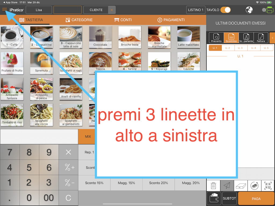Screen dimensions: 275x206
Task: Add Timballo di riso product
Action: pos(12,115)
